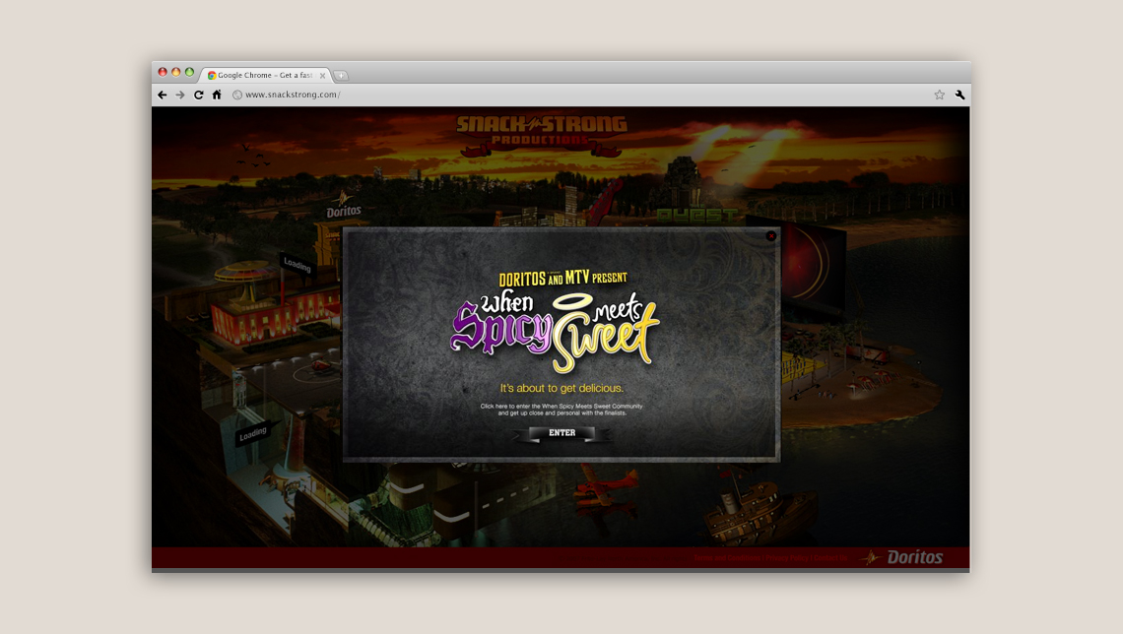Reload the page with the refresh icon
Screen dimensions: 1123x634
point(198,95)
